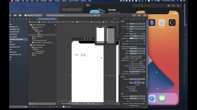Uncheck Highlighted Adjusts Image checkbox
This screenshot has width=197, height=110.
point(130,68)
